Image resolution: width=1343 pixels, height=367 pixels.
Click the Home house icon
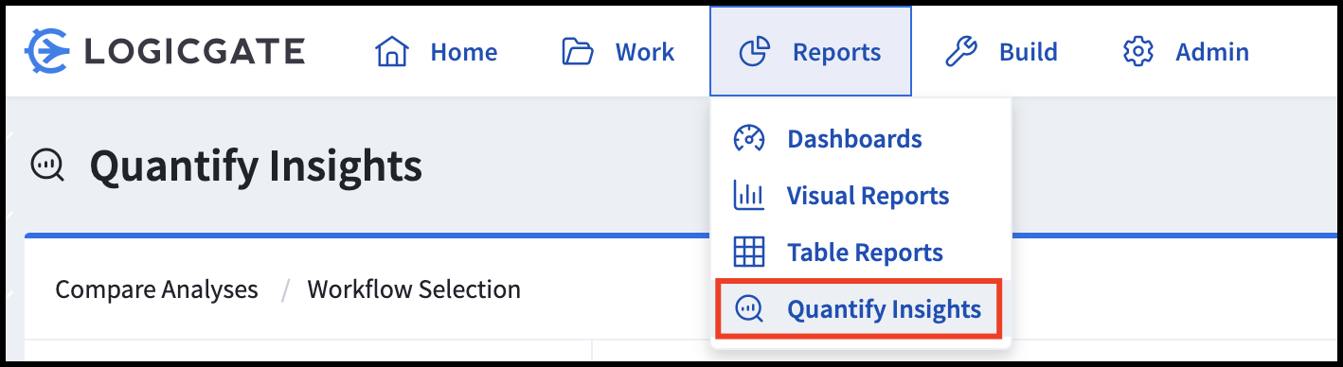point(391,52)
